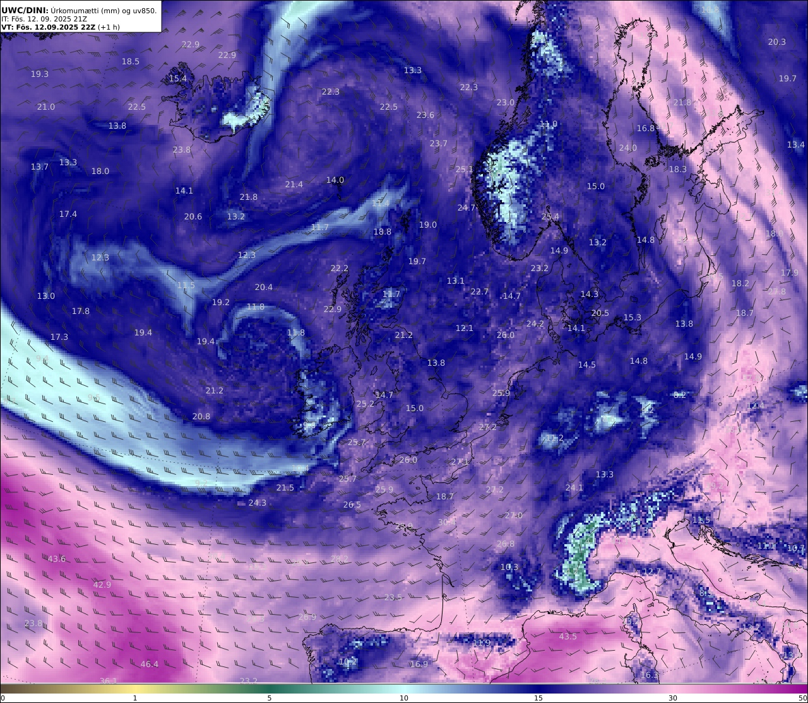808x703 pixels.
Task: Click the '19.2' map value
Action: [221, 303]
